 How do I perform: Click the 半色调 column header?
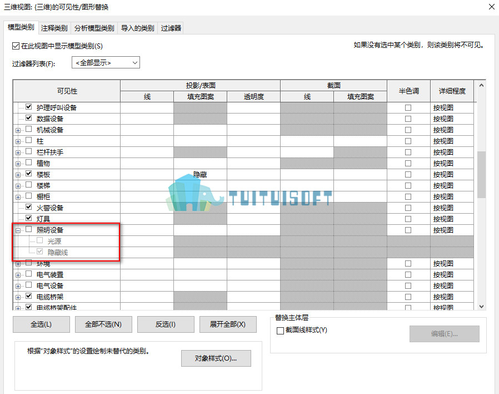point(408,91)
